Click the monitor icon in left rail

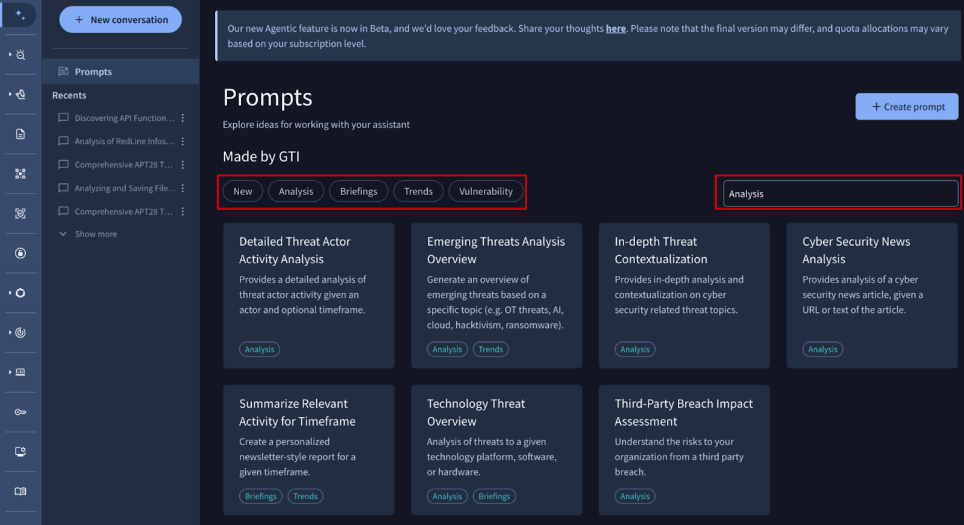(20, 451)
